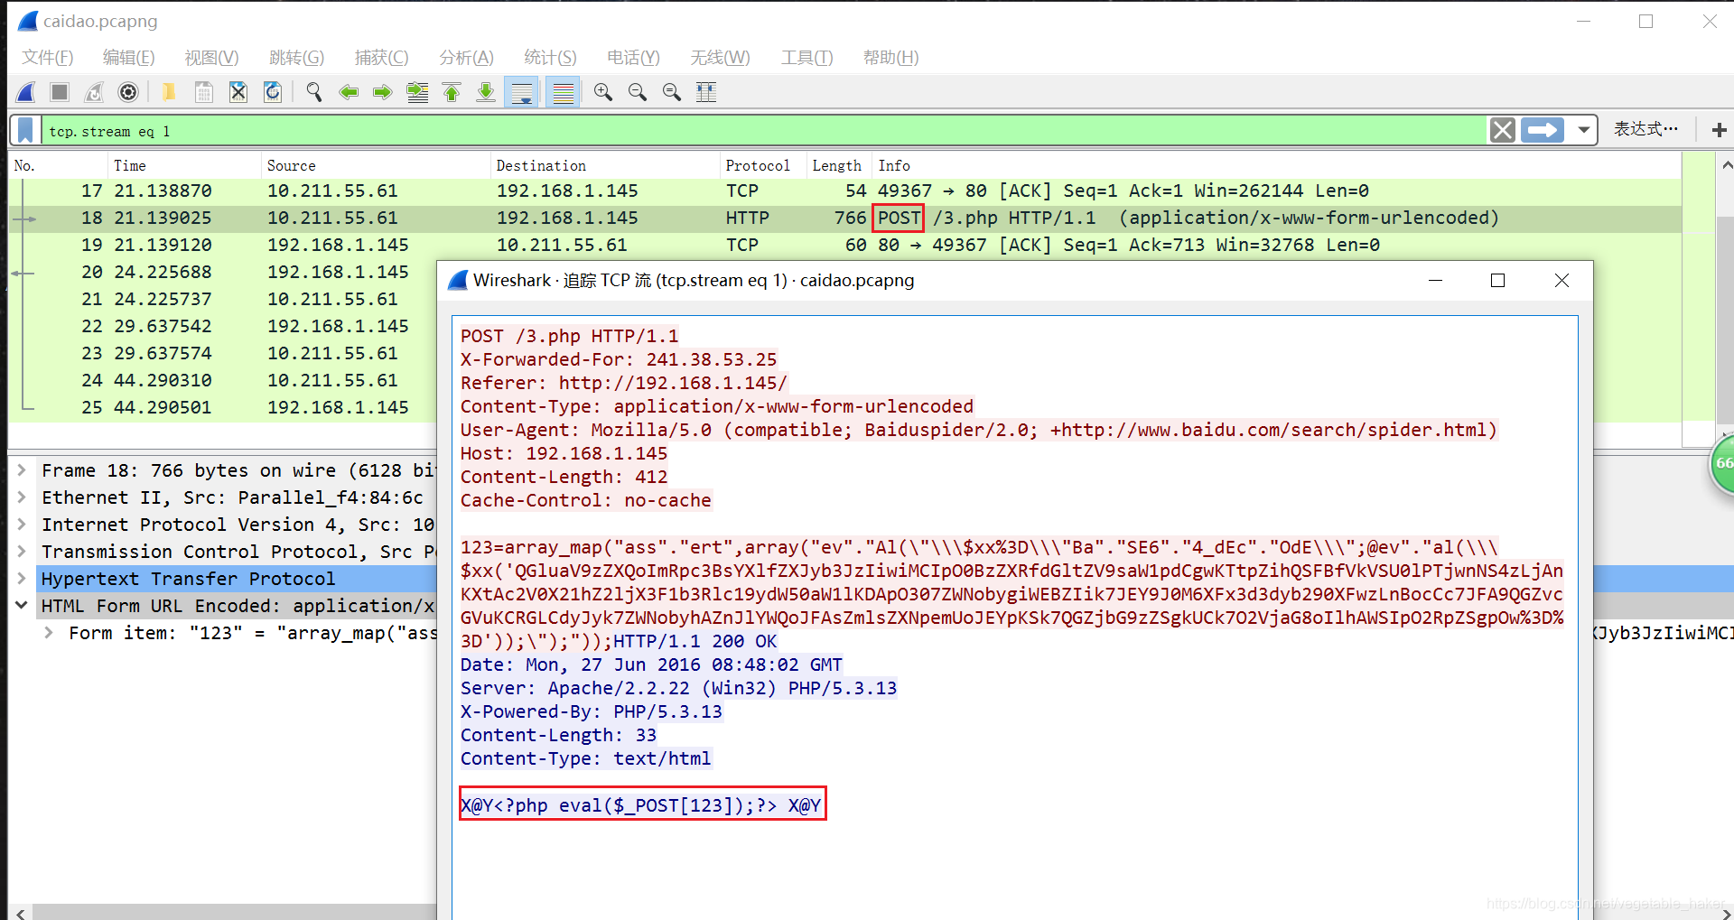
Task: Maximize the Follow TCP Stream dialog
Action: (x=1497, y=281)
